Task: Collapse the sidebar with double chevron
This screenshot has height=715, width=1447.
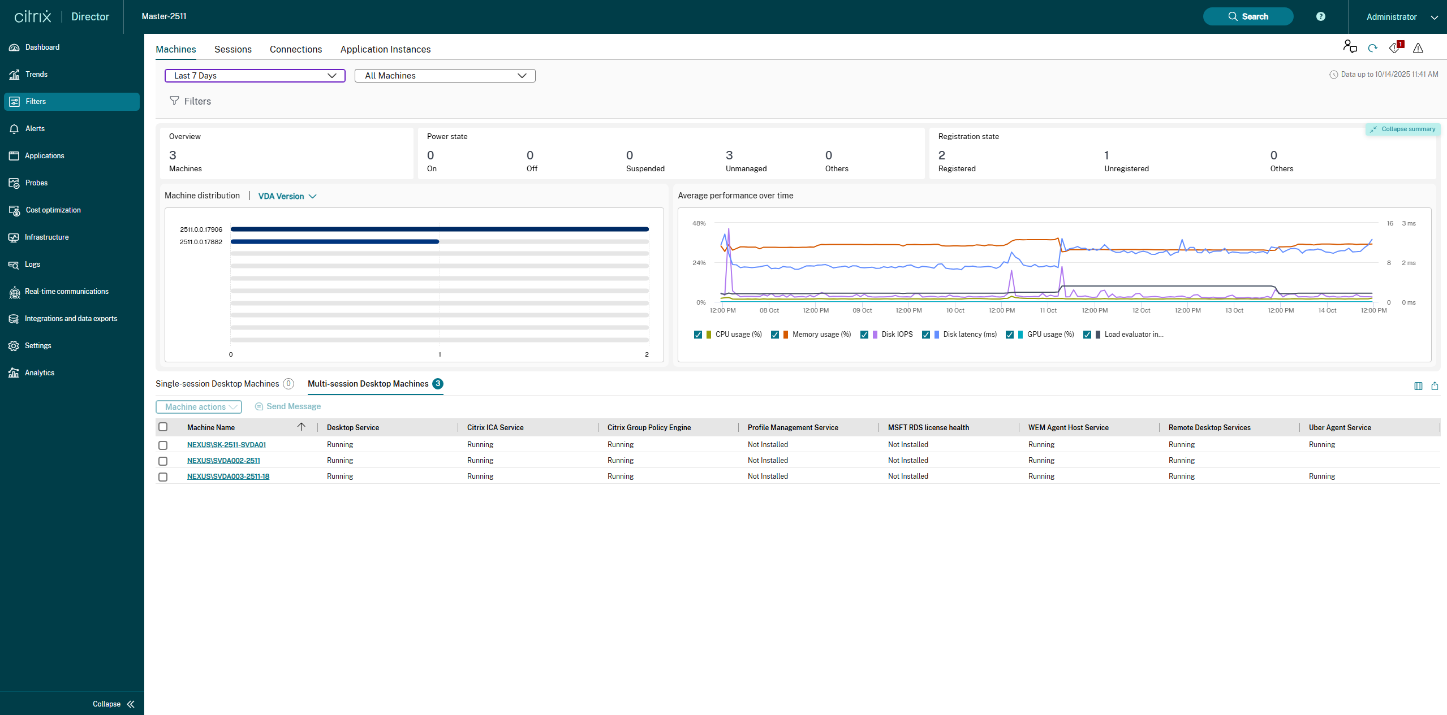Action: pos(131,704)
